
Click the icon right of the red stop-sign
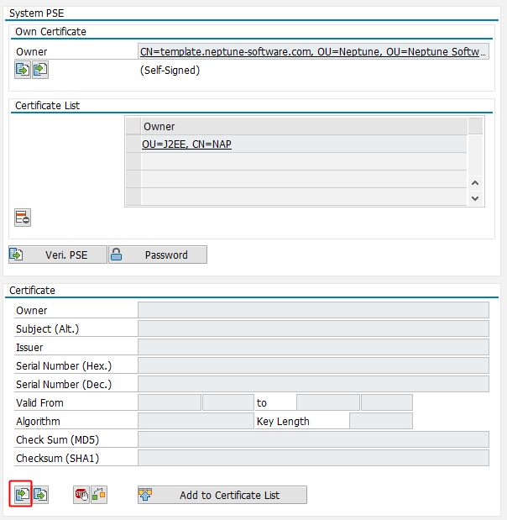[99, 495]
